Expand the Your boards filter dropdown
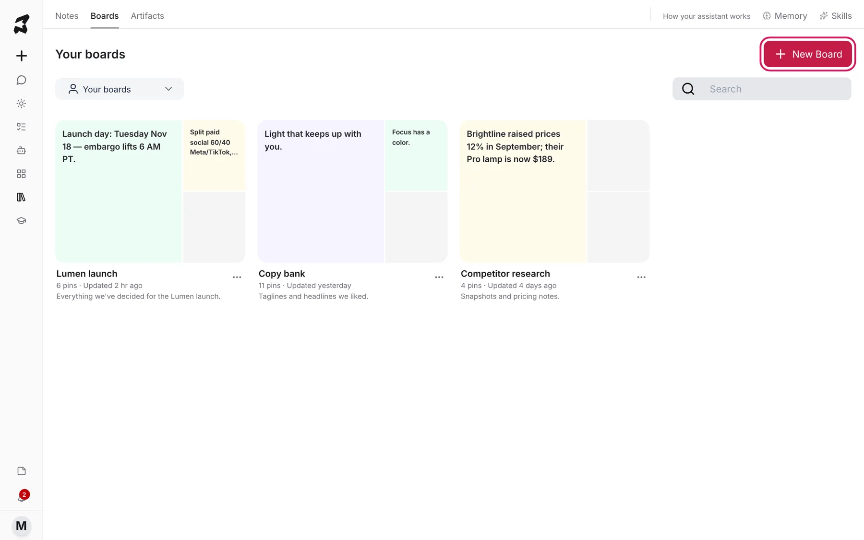 tap(120, 89)
